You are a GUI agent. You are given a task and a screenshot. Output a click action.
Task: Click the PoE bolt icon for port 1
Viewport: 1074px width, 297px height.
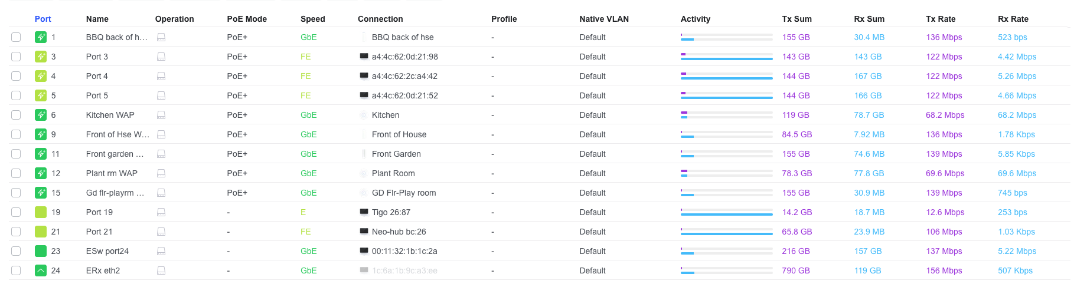(41, 37)
